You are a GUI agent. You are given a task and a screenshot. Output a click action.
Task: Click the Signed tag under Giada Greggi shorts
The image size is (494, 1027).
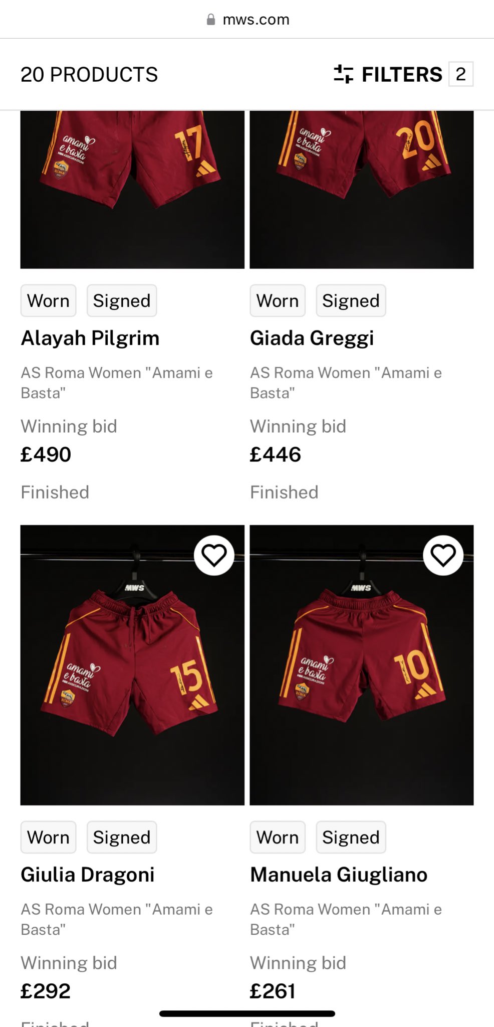[x=351, y=301]
